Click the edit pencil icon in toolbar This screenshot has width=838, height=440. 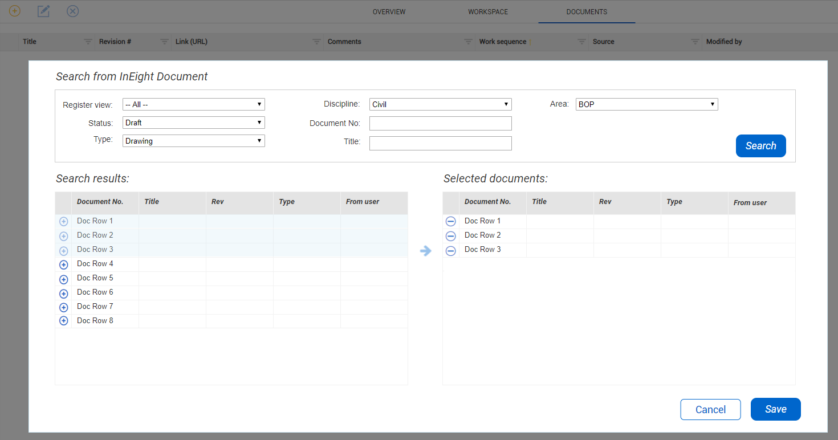43,11
